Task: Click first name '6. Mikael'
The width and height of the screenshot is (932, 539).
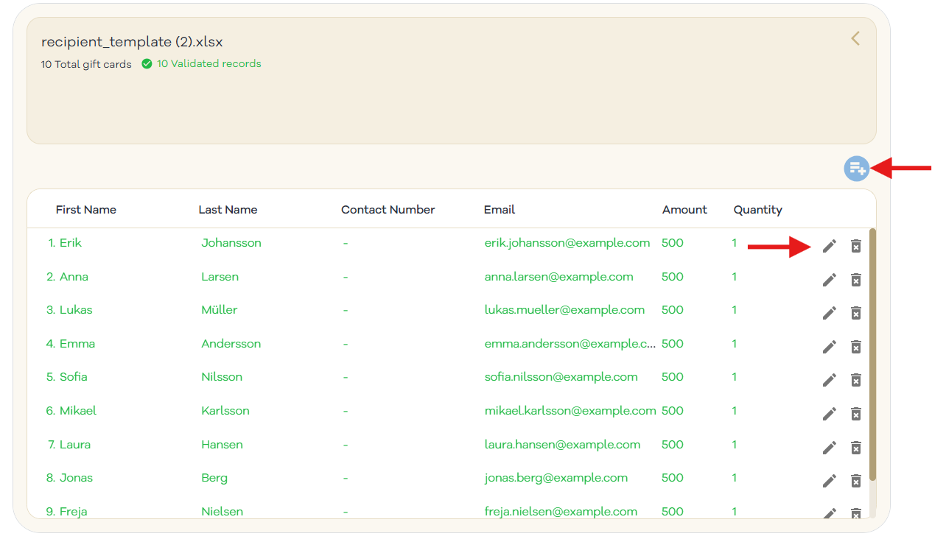Action: point(71,411)
